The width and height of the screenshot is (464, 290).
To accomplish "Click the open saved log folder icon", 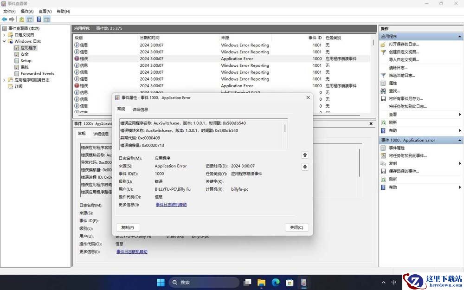I will [x=383, y=45].
